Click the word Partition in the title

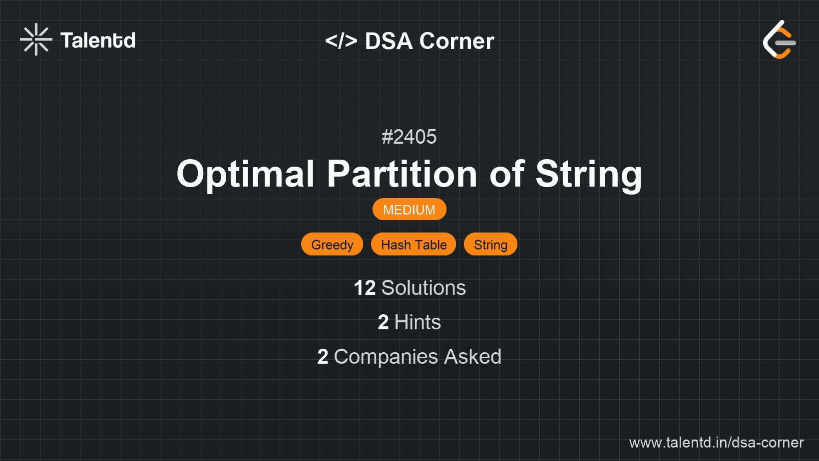pyautogui.click(x=402, y=174)
